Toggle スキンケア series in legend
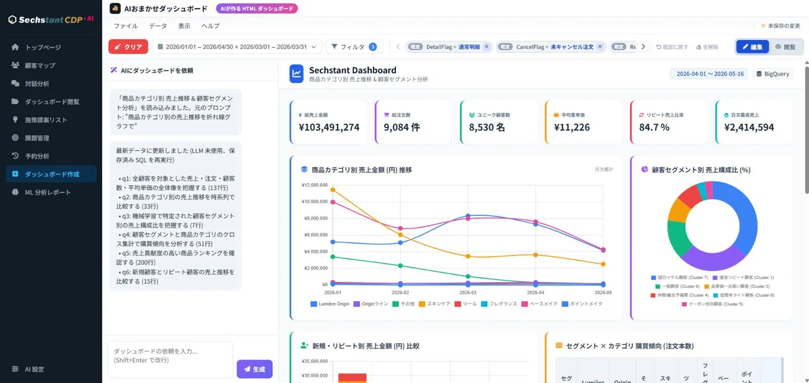 click(435, 303)
